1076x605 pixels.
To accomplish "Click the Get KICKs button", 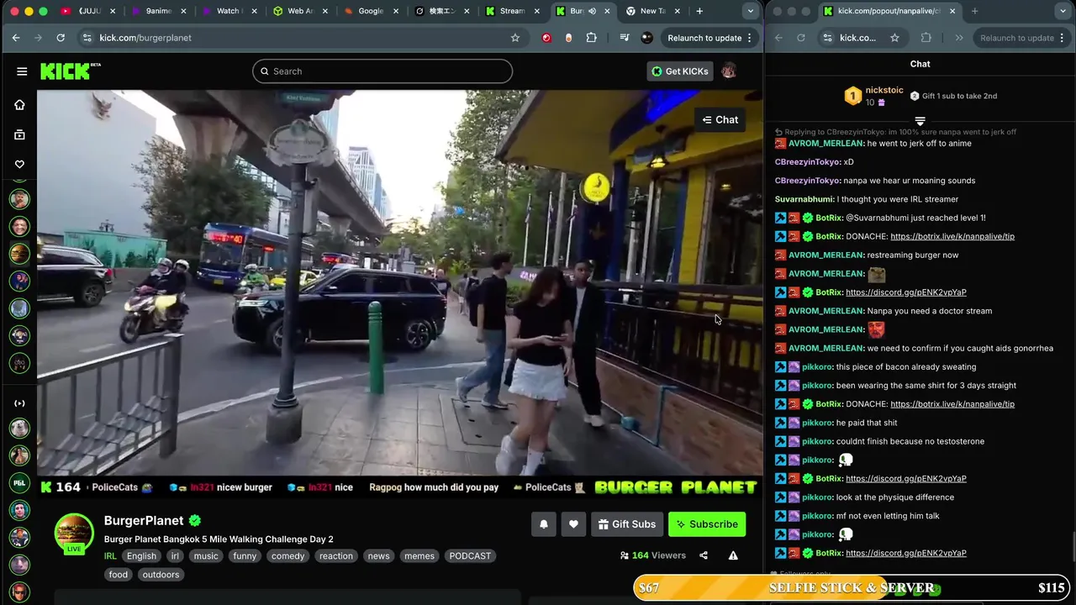I will tap(680, 71).
